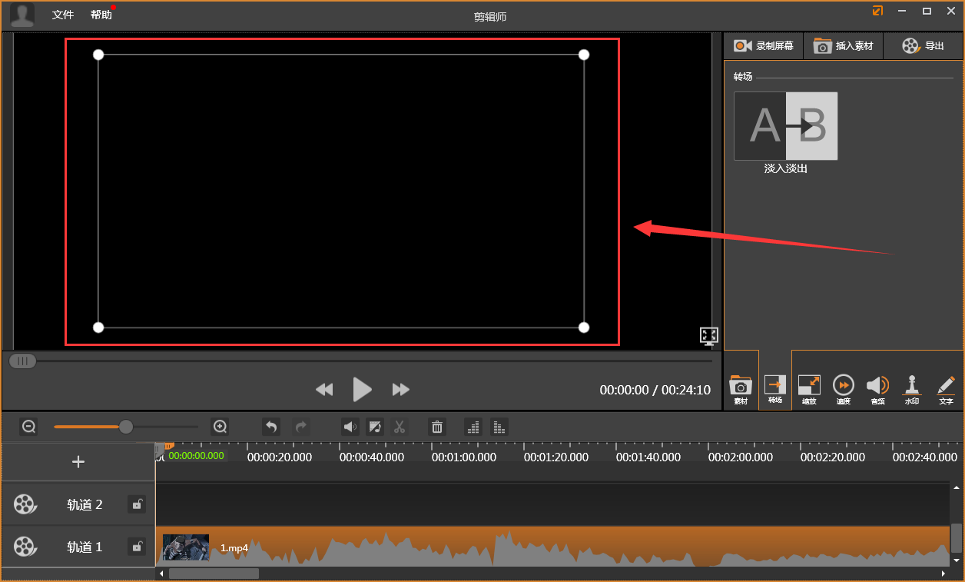
Task: Switch to the 水印 watermark tab
Action: pyautogui.click(x=912, y=390)
